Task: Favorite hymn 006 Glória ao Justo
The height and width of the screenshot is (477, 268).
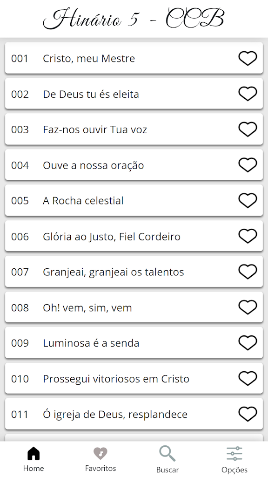Action: click(248, 236)
